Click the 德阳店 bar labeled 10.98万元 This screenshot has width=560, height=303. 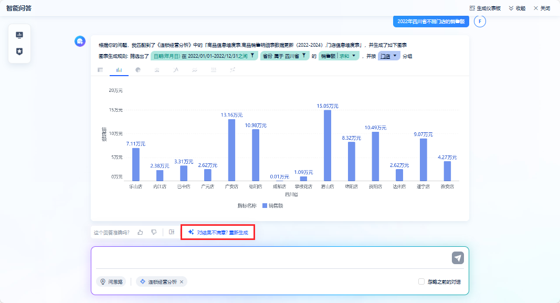(x=256, y=155)
